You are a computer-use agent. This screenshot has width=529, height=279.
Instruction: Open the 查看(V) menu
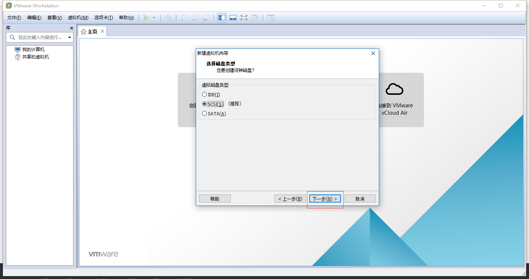(x=54, y=18)
